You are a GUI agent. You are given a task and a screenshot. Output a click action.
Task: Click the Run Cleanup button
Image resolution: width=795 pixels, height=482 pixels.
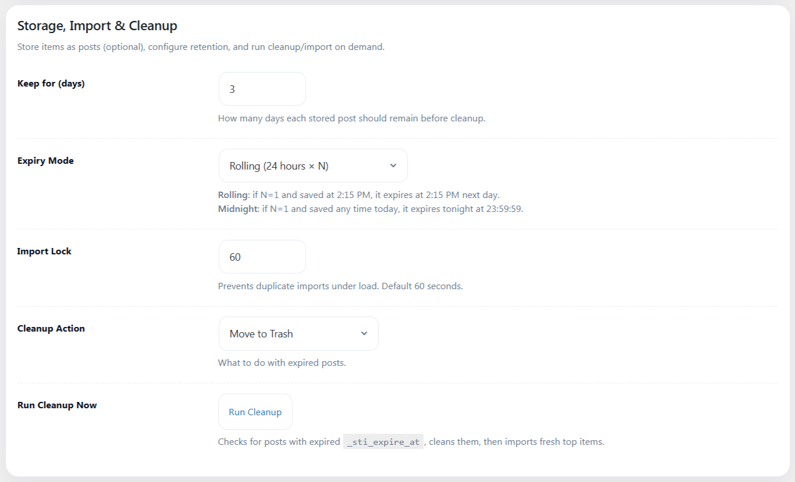(255, 411)
